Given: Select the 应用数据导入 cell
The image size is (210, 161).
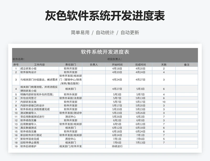Looking at the screenshot, I should tap(39, 124).
